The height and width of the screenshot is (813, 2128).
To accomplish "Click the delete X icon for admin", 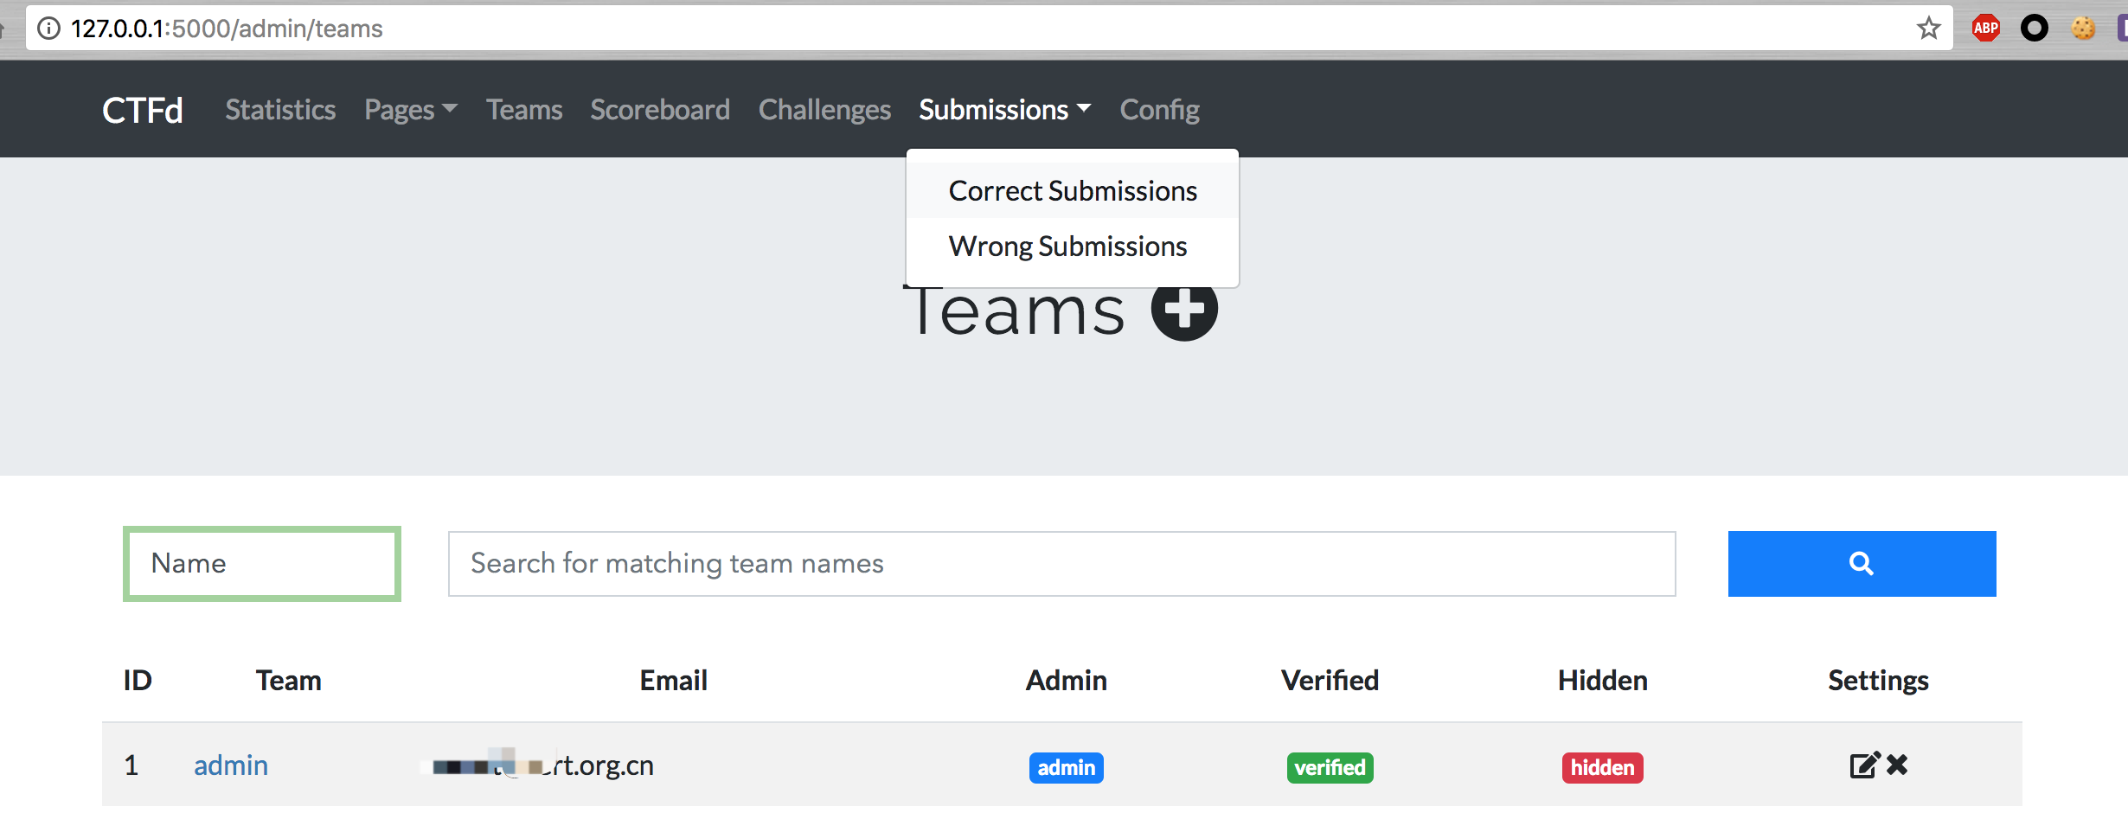I will (1898, 765).
